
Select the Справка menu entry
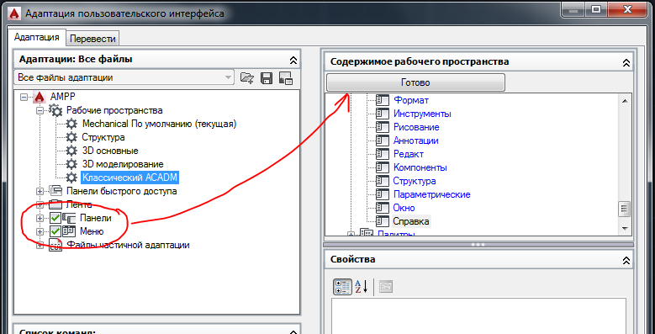(x=411, y=220)
